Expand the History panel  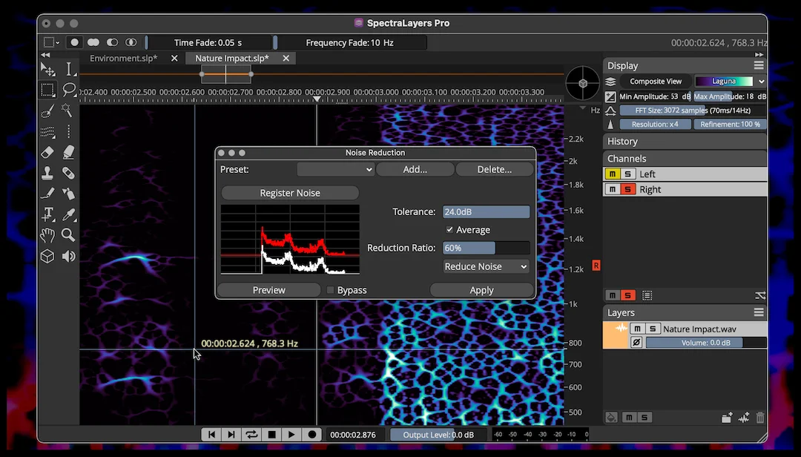click(x=685, y=141)
